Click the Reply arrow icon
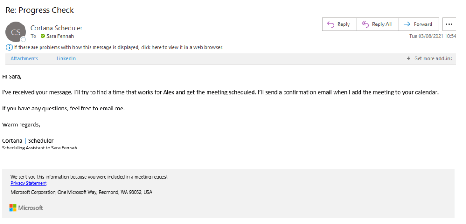This screenshot has height=224, width=466. click(x=330, y=25)
